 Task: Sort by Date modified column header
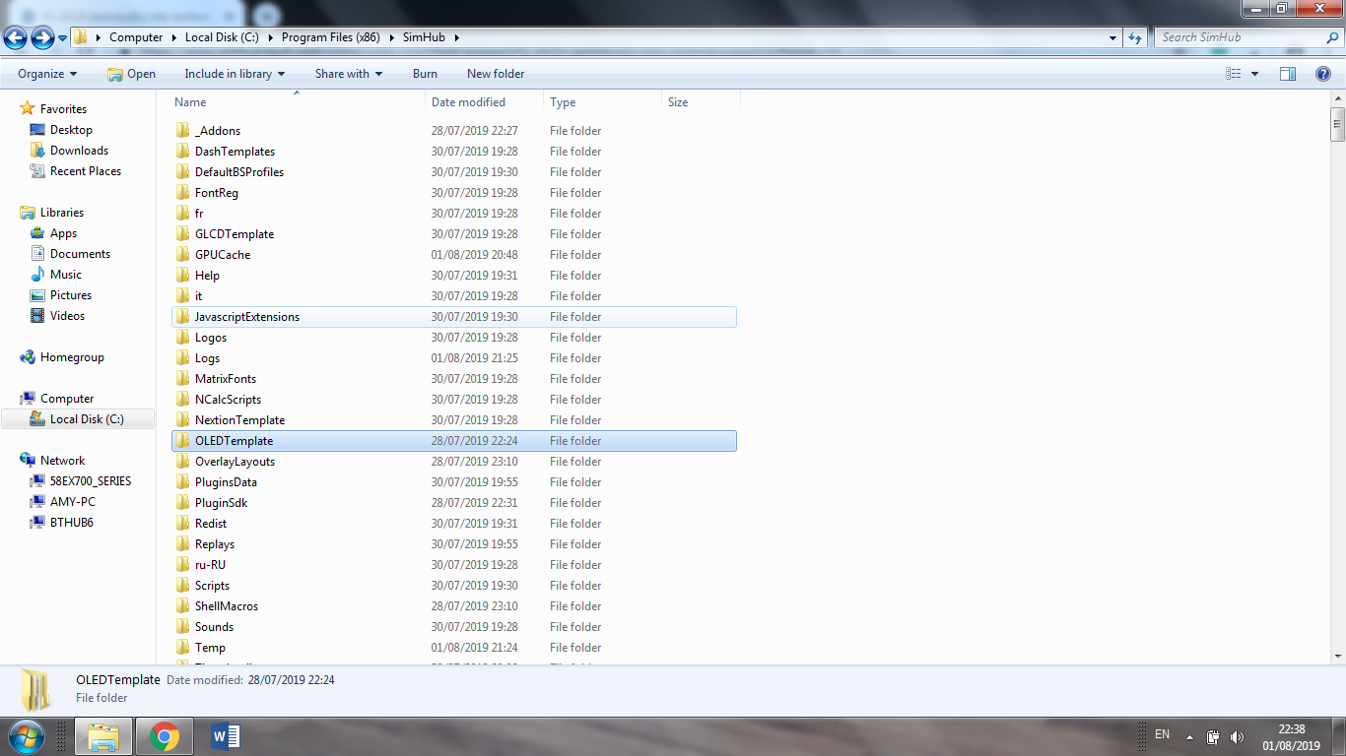tap(485, 102)
